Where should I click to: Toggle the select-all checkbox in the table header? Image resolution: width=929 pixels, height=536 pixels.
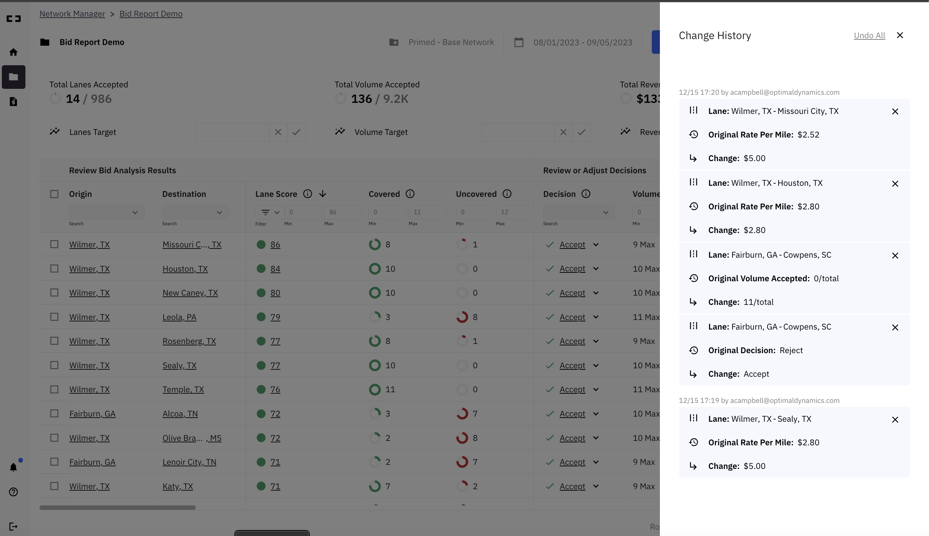pos(54,194)
